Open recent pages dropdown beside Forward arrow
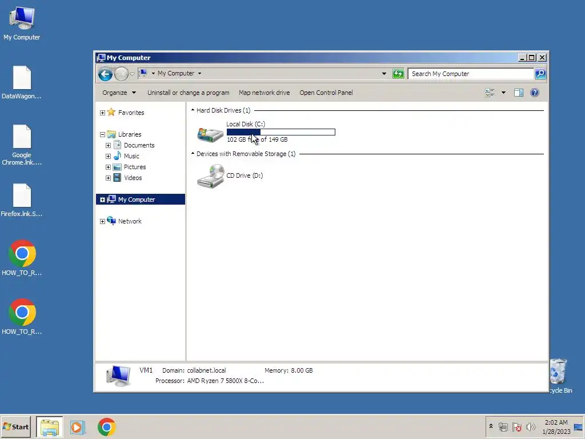The height and width of the screenshot is (439, 585). [x=132, y=74]
